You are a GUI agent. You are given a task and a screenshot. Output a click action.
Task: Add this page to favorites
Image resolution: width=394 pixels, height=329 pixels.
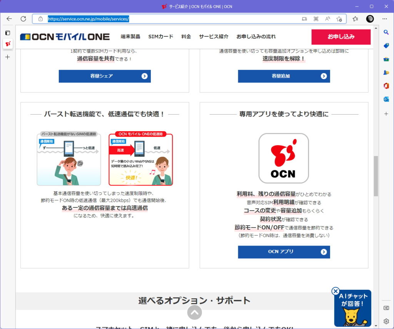(x=339, y=19)
